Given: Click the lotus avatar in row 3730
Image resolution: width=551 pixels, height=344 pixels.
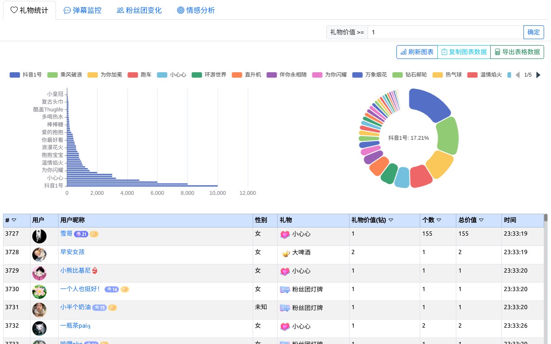Looking at the screenshot, I should click(39, 292).
